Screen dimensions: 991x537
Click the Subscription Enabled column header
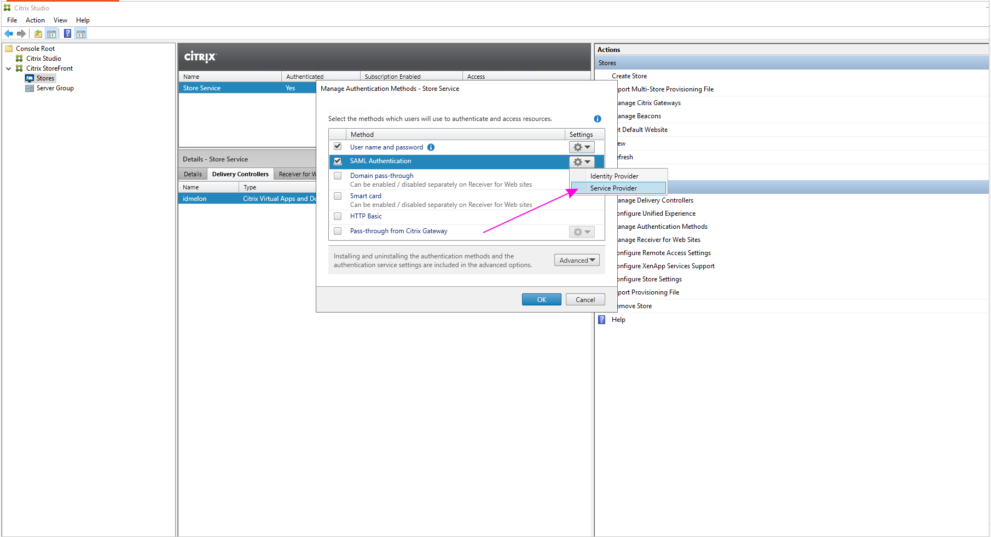pyautogui.click(x=412, y=77)
